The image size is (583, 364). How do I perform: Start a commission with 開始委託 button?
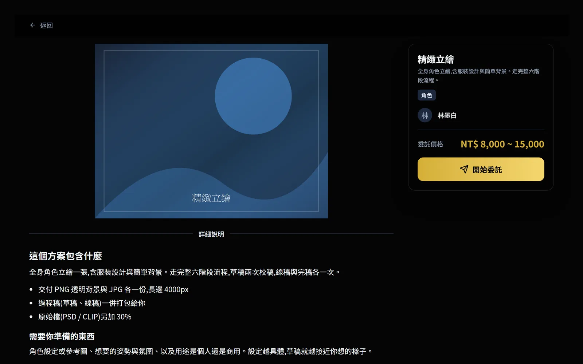coord(481,169)
